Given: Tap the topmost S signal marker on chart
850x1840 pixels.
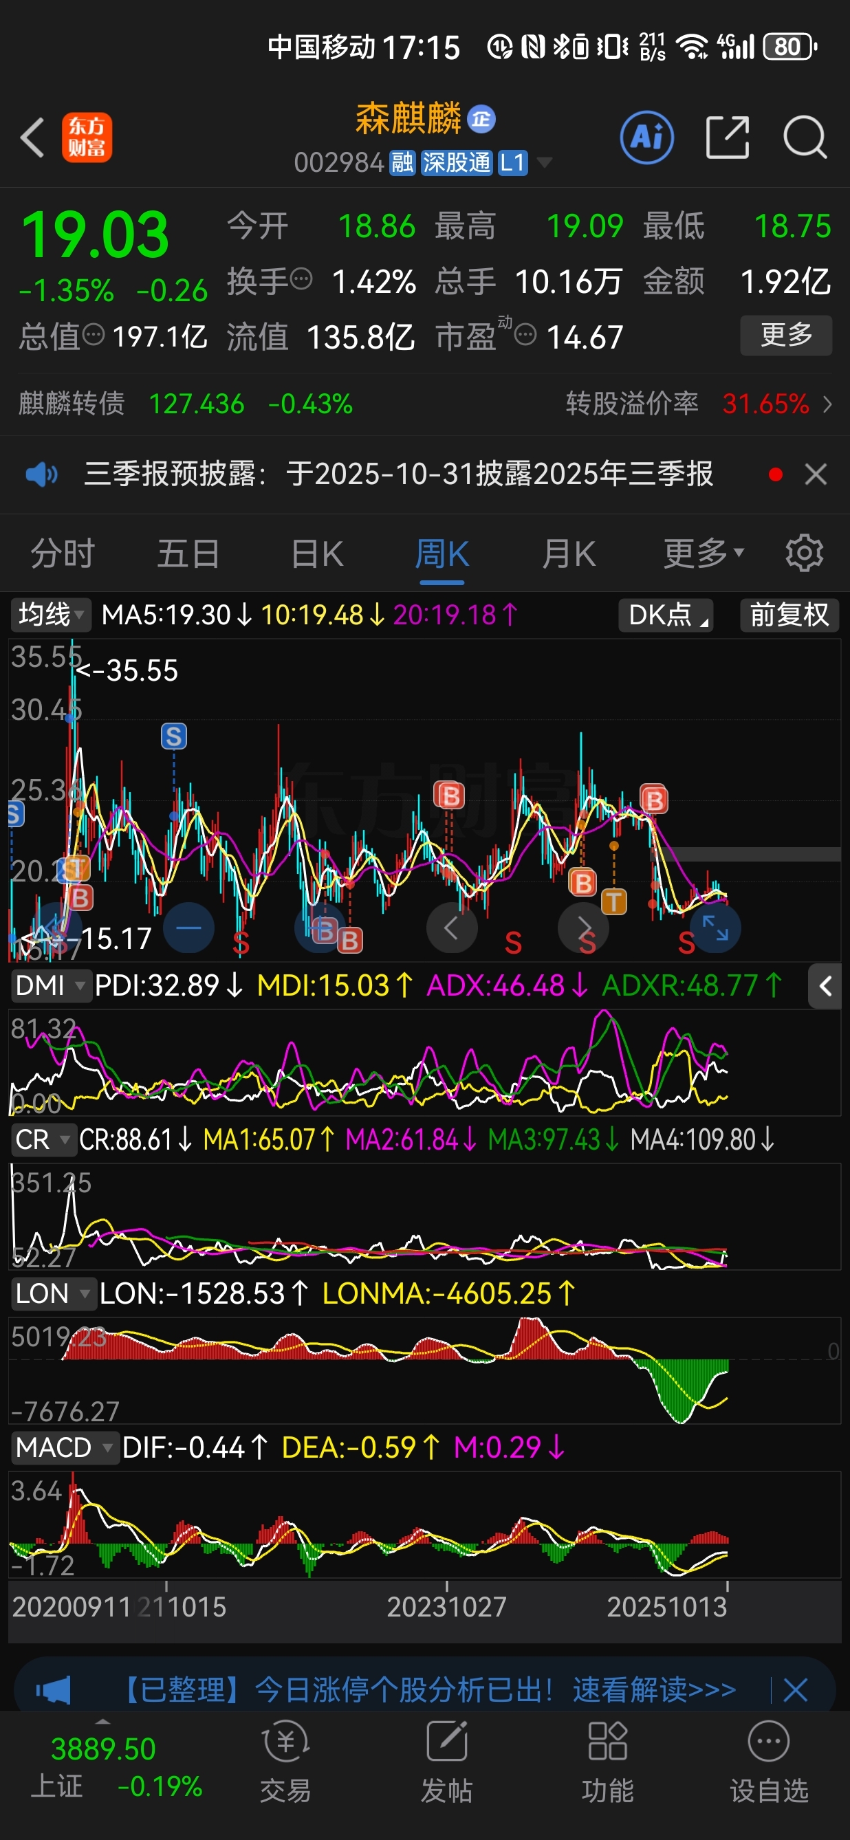Looking at the screenshot, I should (173, 736).
